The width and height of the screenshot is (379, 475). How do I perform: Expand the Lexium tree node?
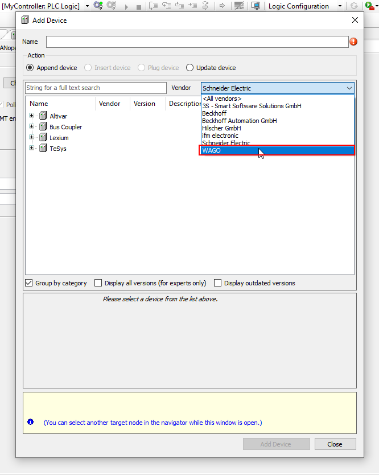(x=31, y=137)
